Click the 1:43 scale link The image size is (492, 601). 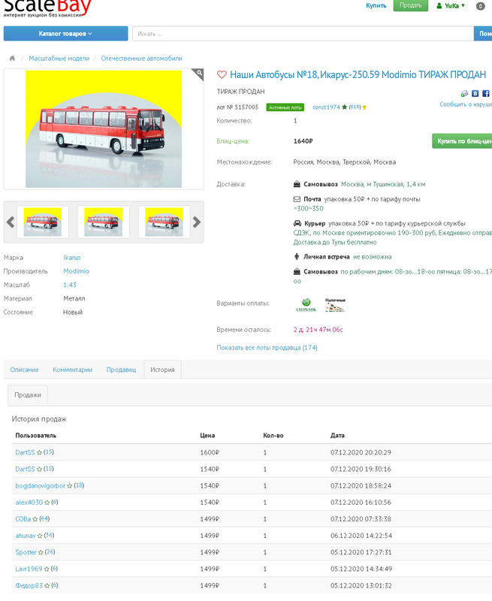70,285
